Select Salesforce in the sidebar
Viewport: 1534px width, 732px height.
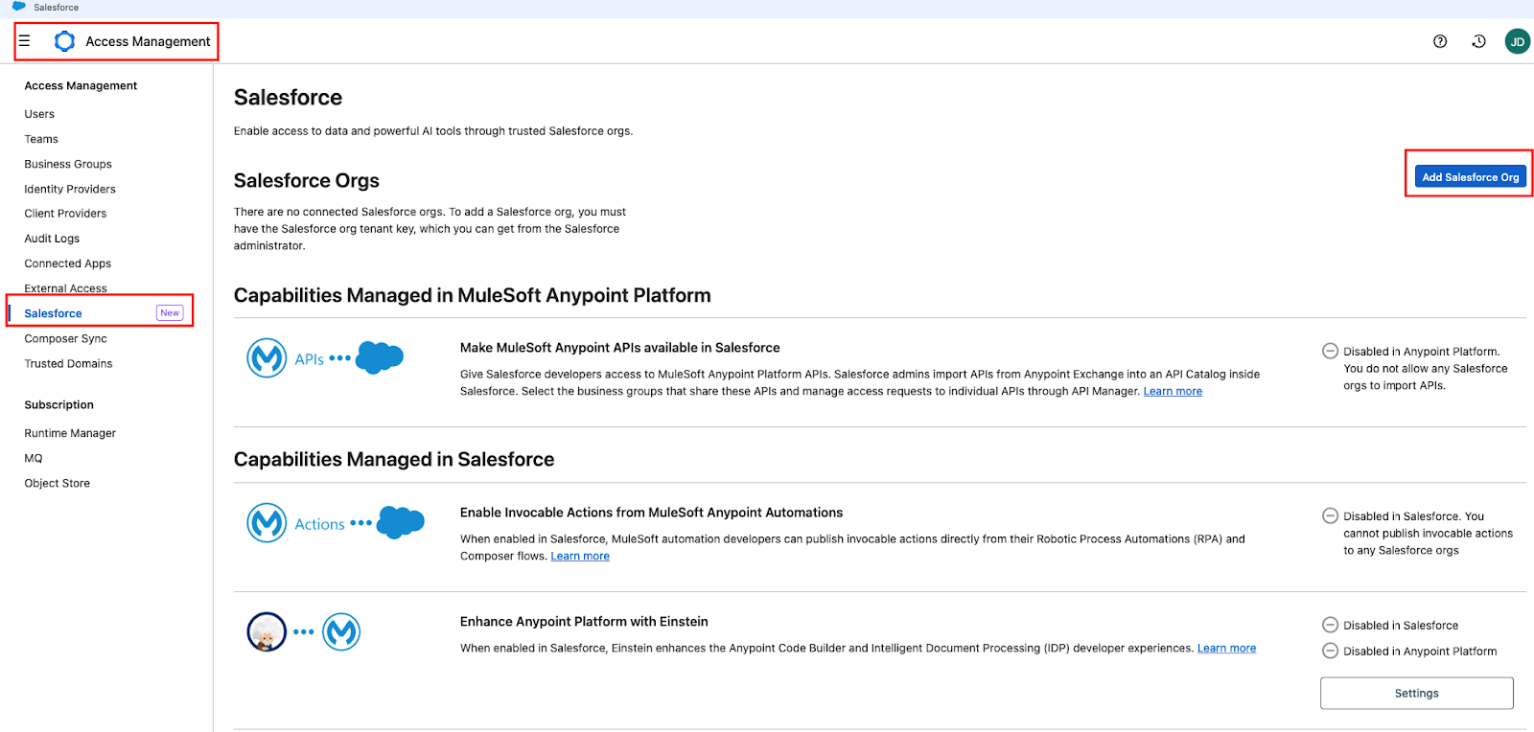(53, 313)
